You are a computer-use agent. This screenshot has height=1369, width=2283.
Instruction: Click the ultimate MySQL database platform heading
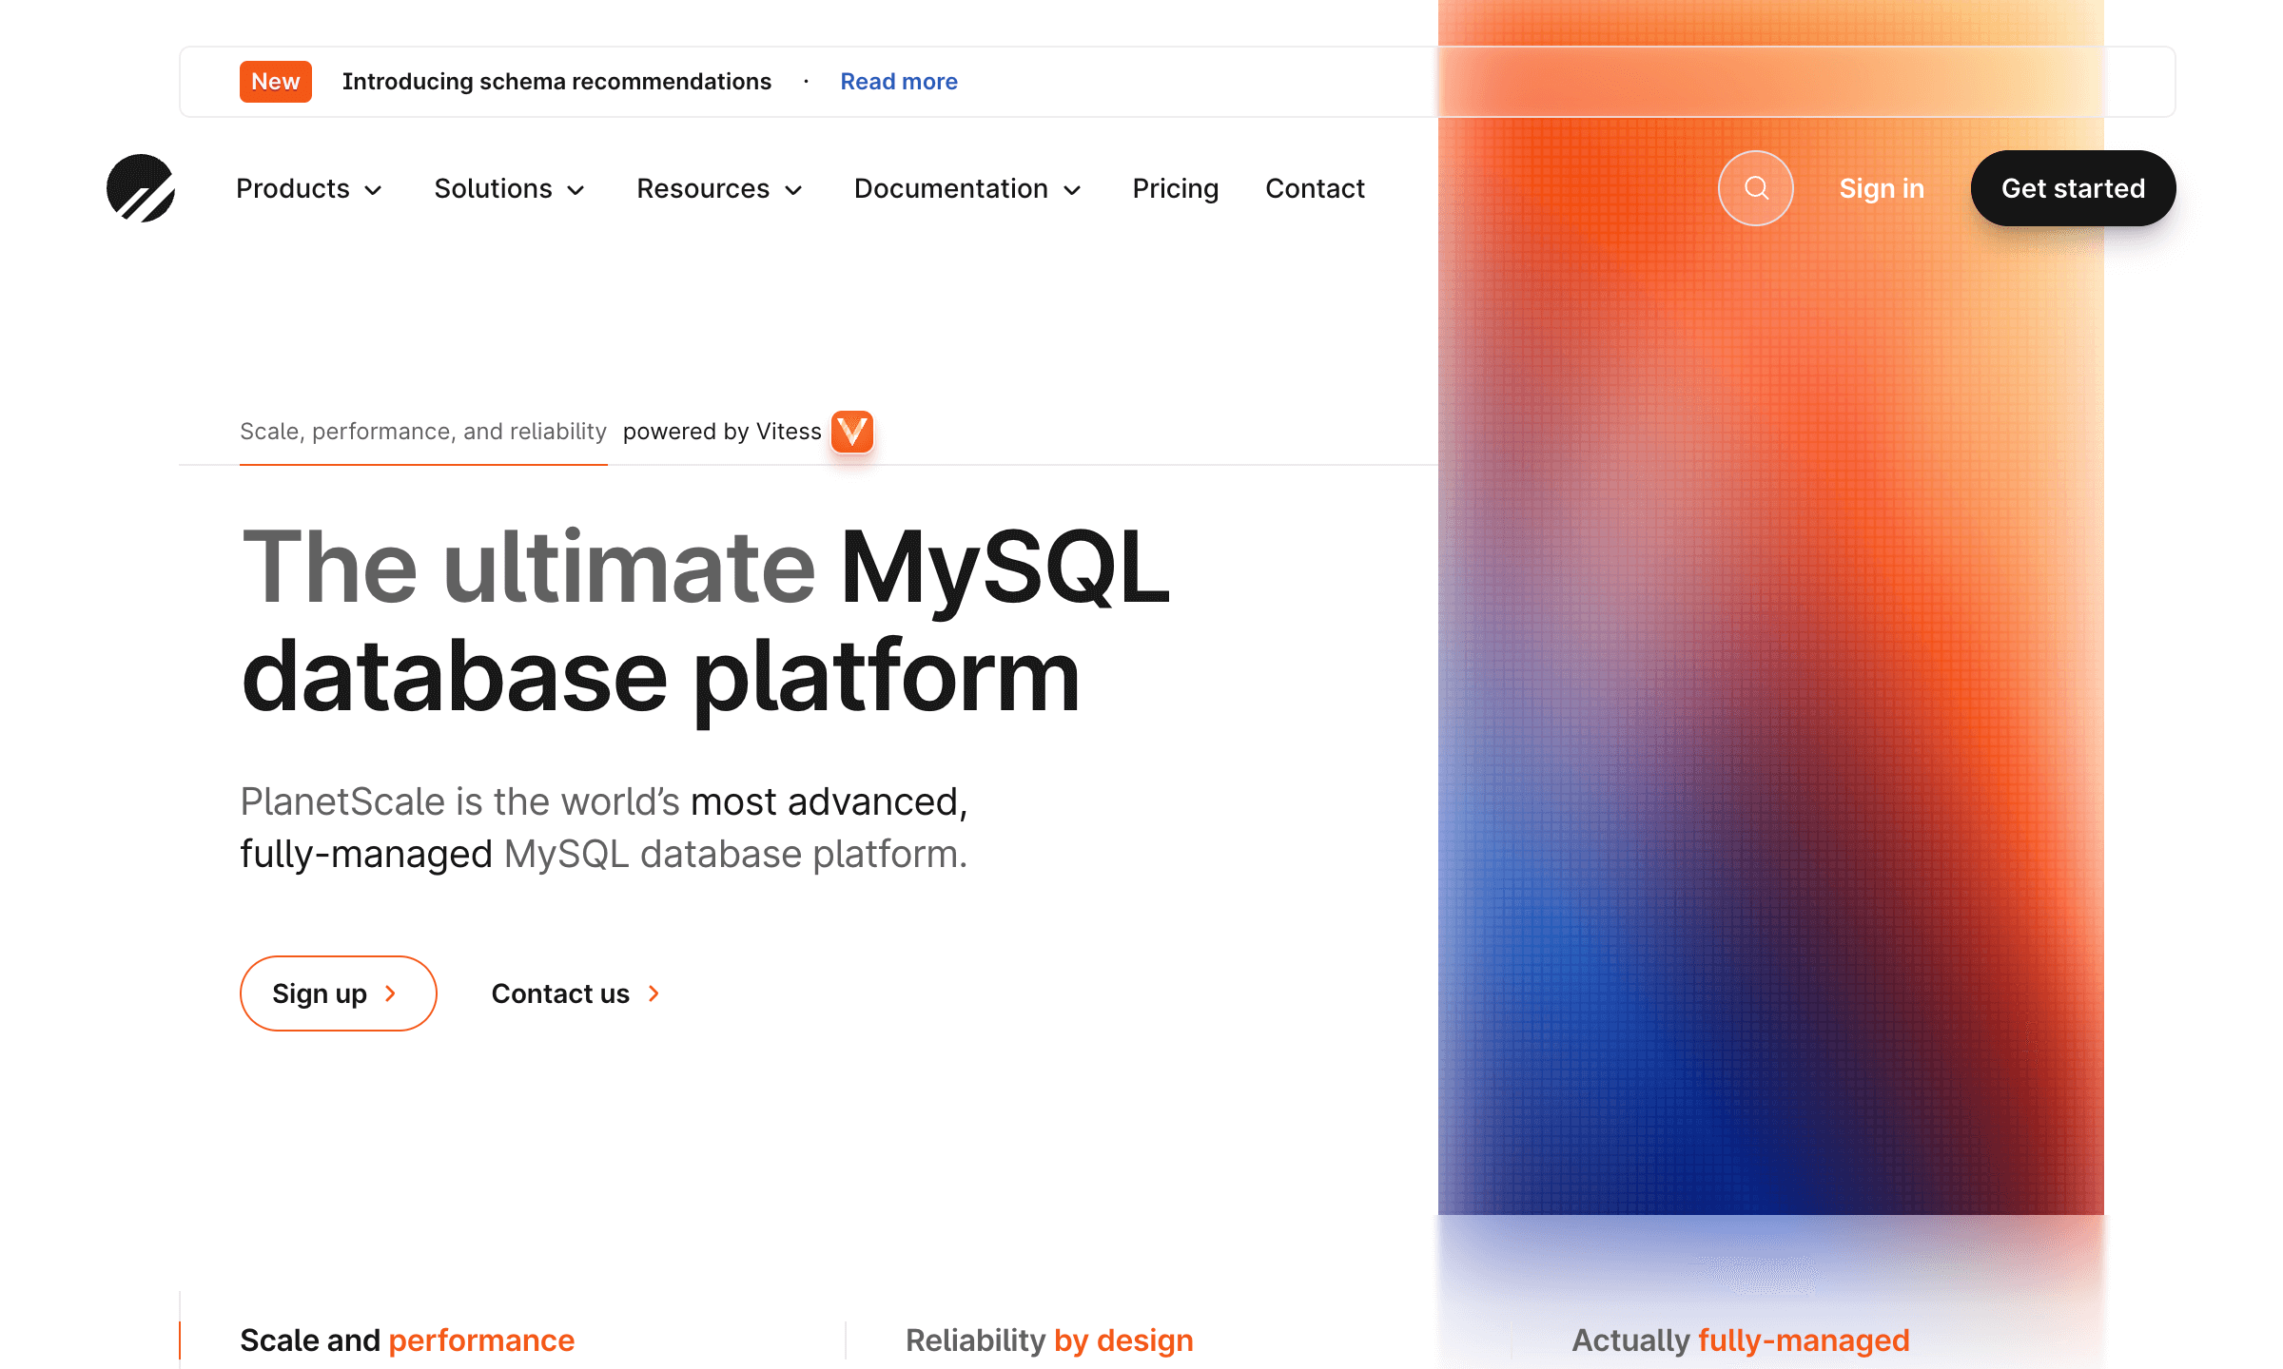coord(706,622)
